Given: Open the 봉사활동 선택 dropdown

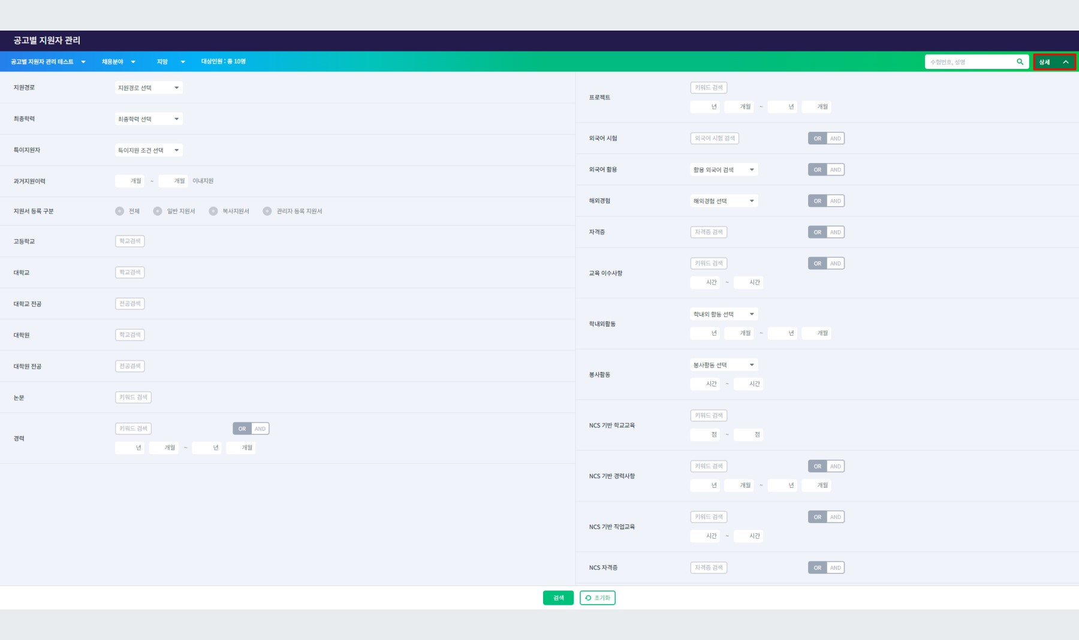Looking at the screenshot, I should [724, 365].
